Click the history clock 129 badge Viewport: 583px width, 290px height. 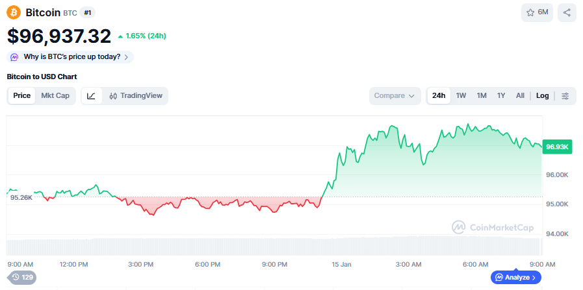coord(21,278)
